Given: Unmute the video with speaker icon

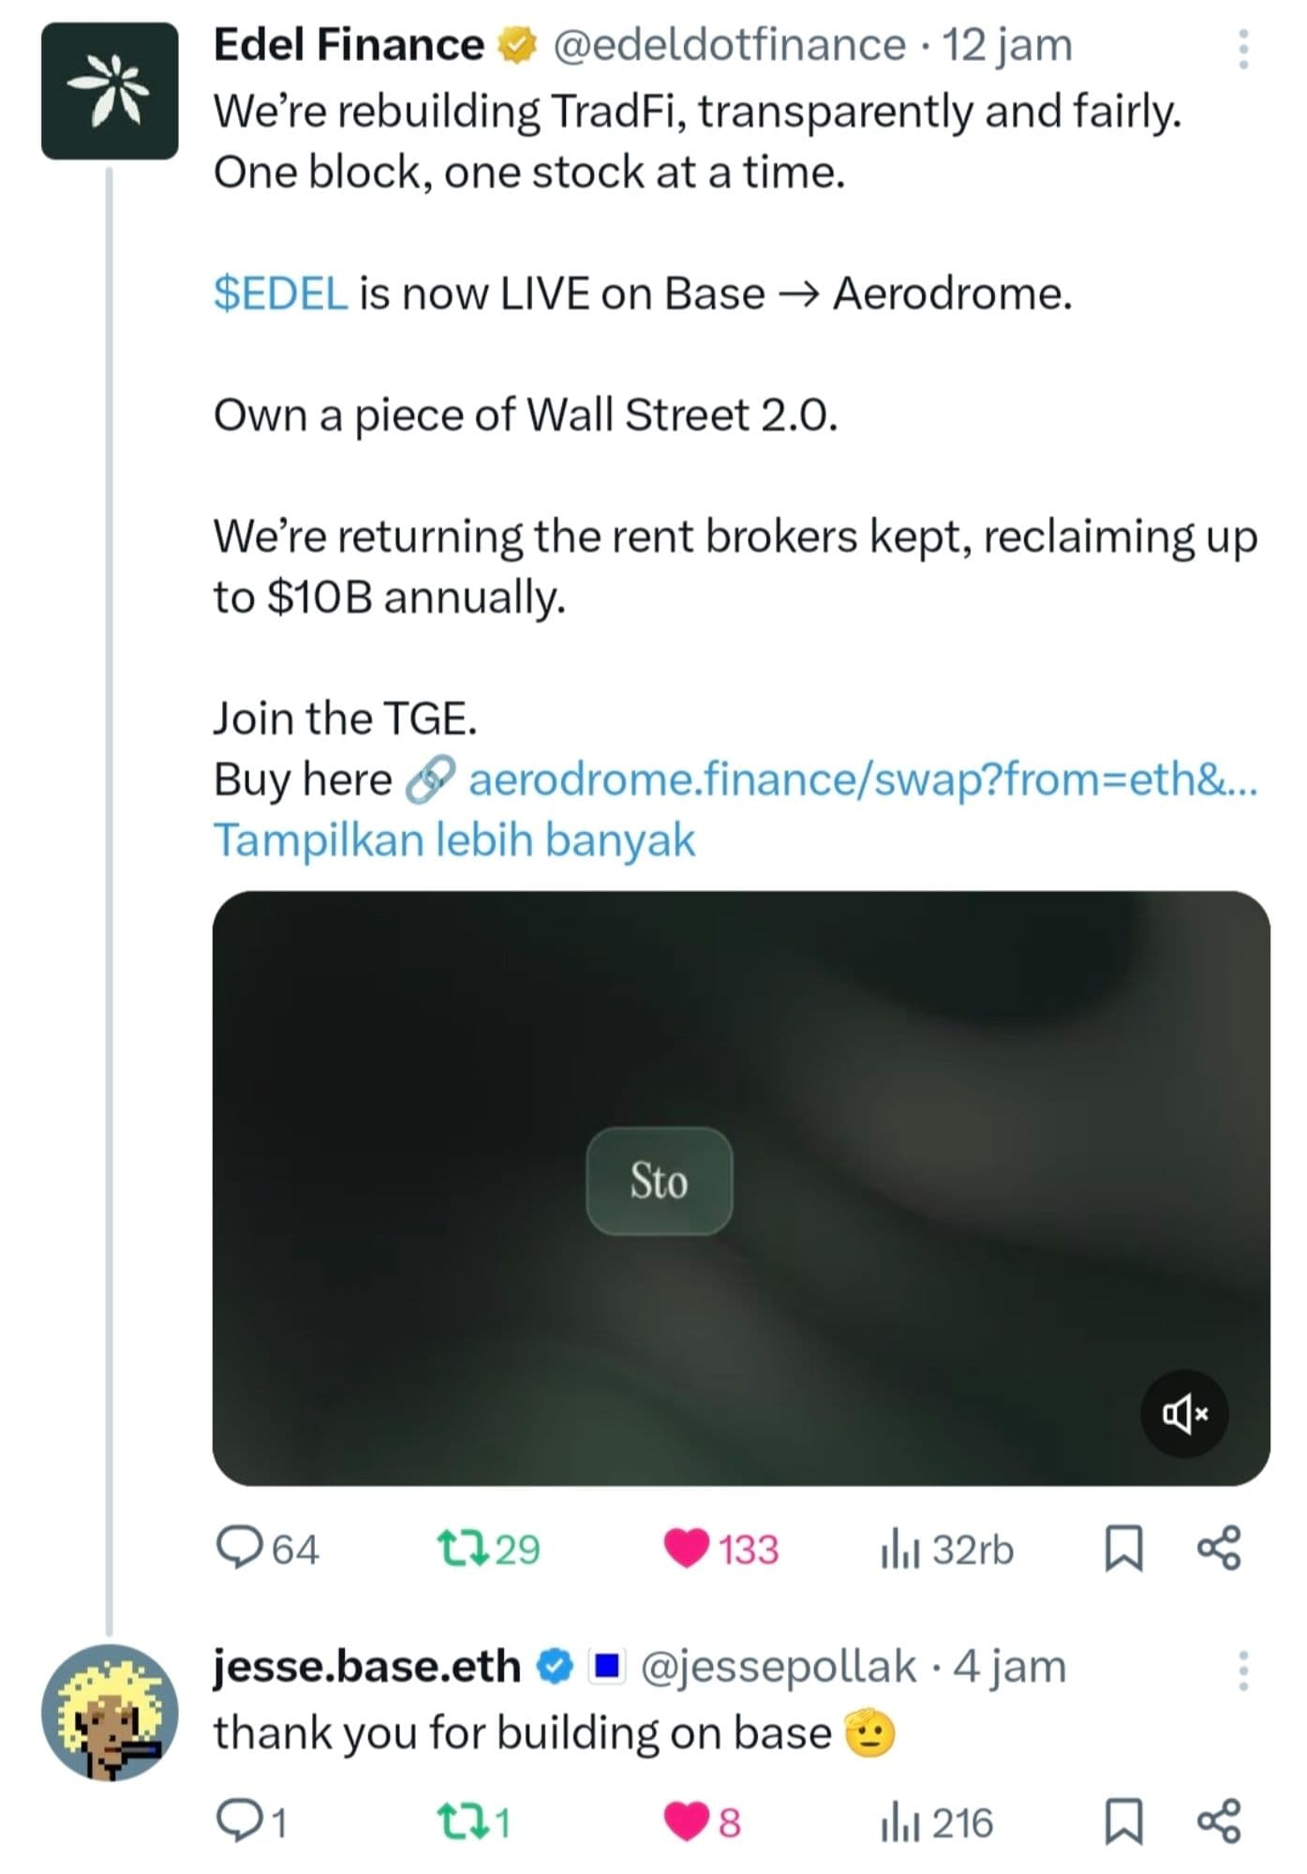Looking at the screenshot, I should click(x=1184, y=1413).
